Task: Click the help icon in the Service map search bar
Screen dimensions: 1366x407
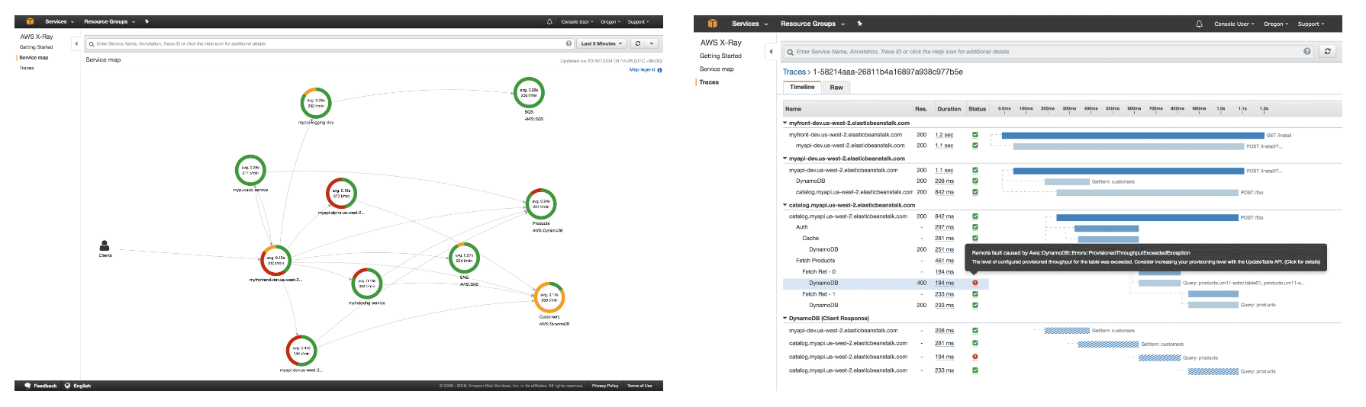Action: pos(569,43)
